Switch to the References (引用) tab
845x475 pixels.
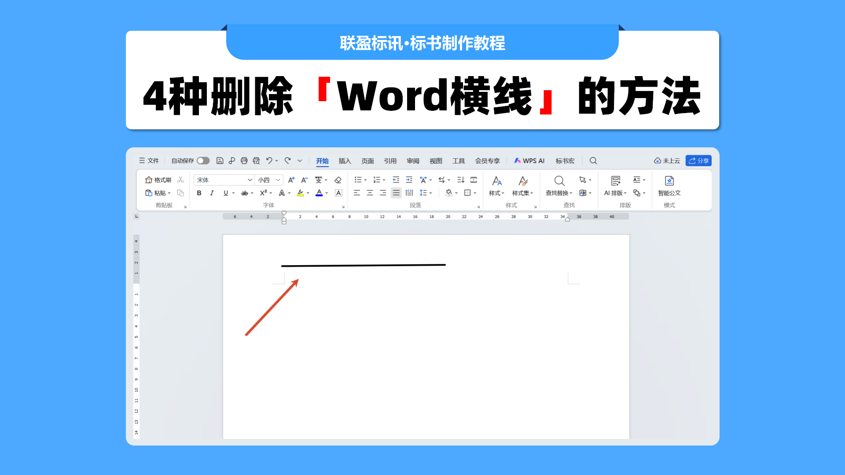pos(390,161)
